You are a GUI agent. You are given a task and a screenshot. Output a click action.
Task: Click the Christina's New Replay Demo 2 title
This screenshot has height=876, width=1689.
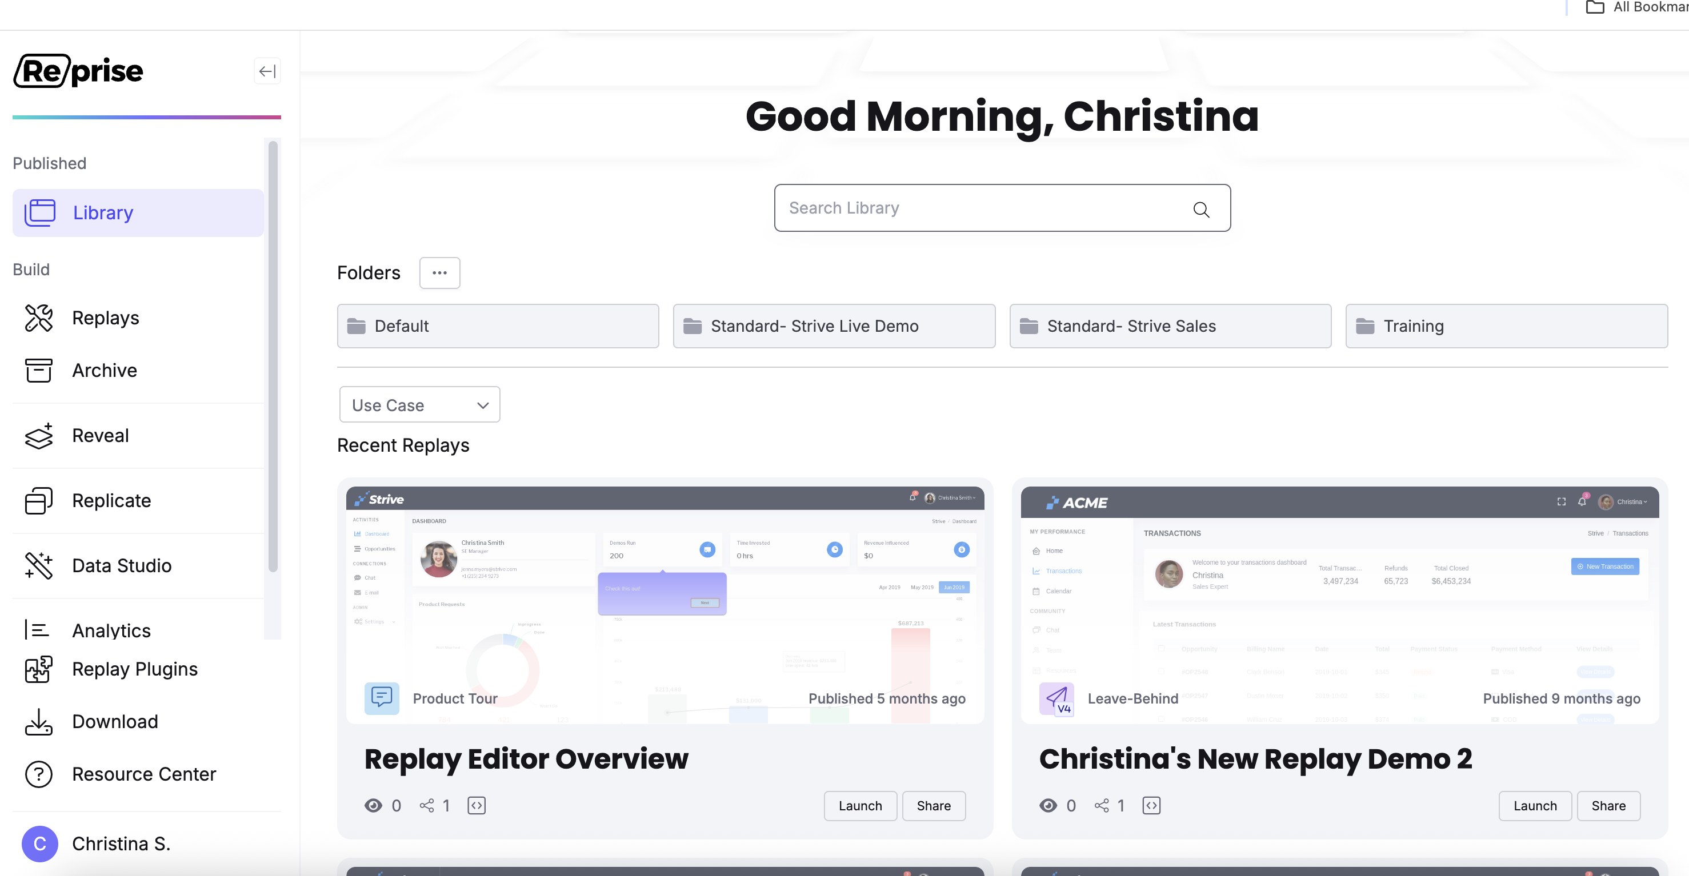(x=1255, y=759)
